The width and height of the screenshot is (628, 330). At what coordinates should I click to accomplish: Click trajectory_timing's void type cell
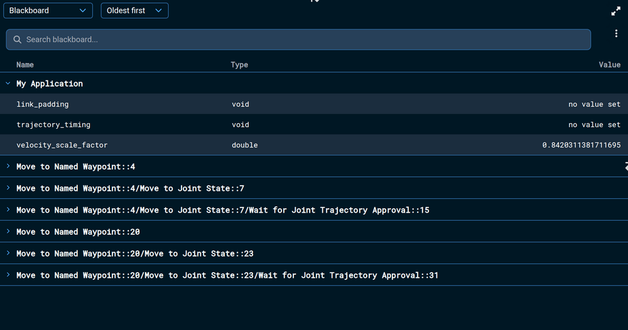tap(241, 124)
